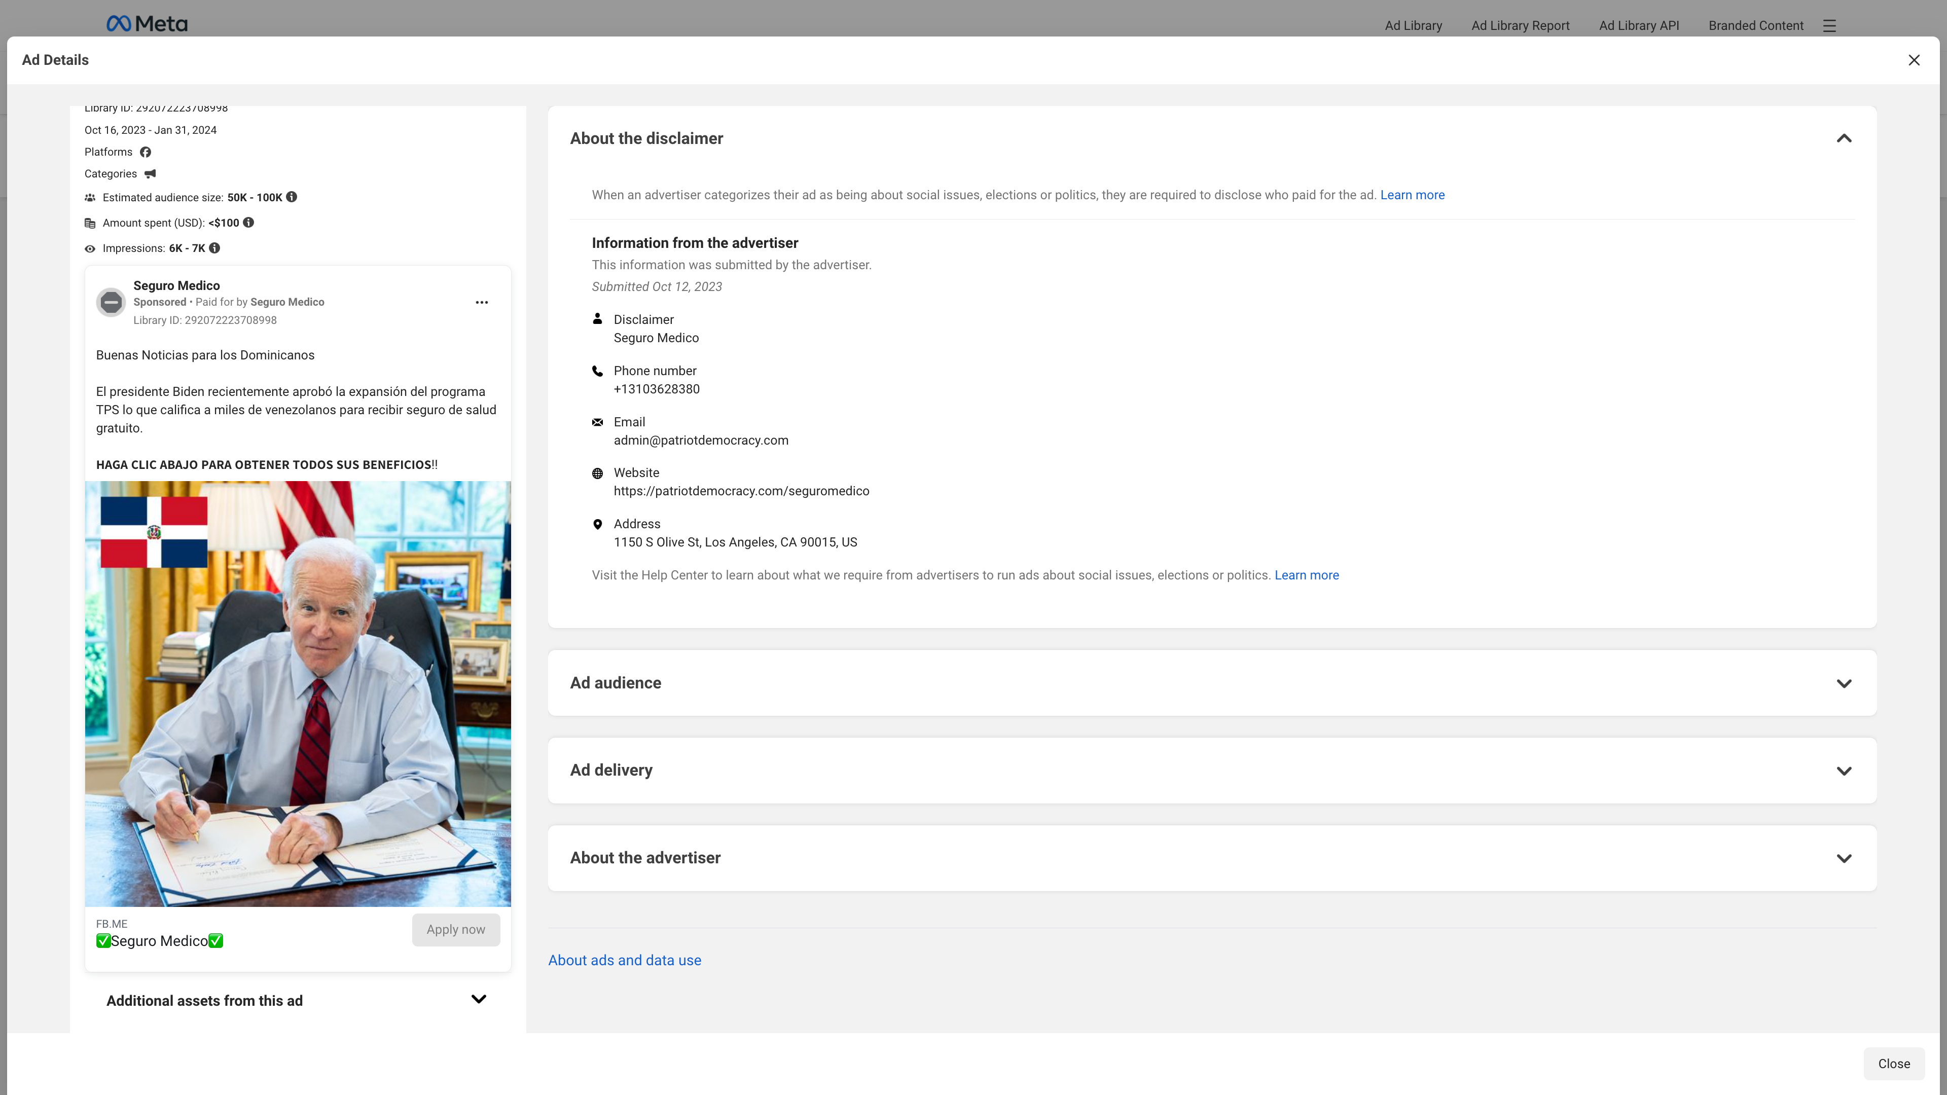Open the hamburger menu in top bar
This screenshot has height=1095, width=1947.
tap(1829, 26)
